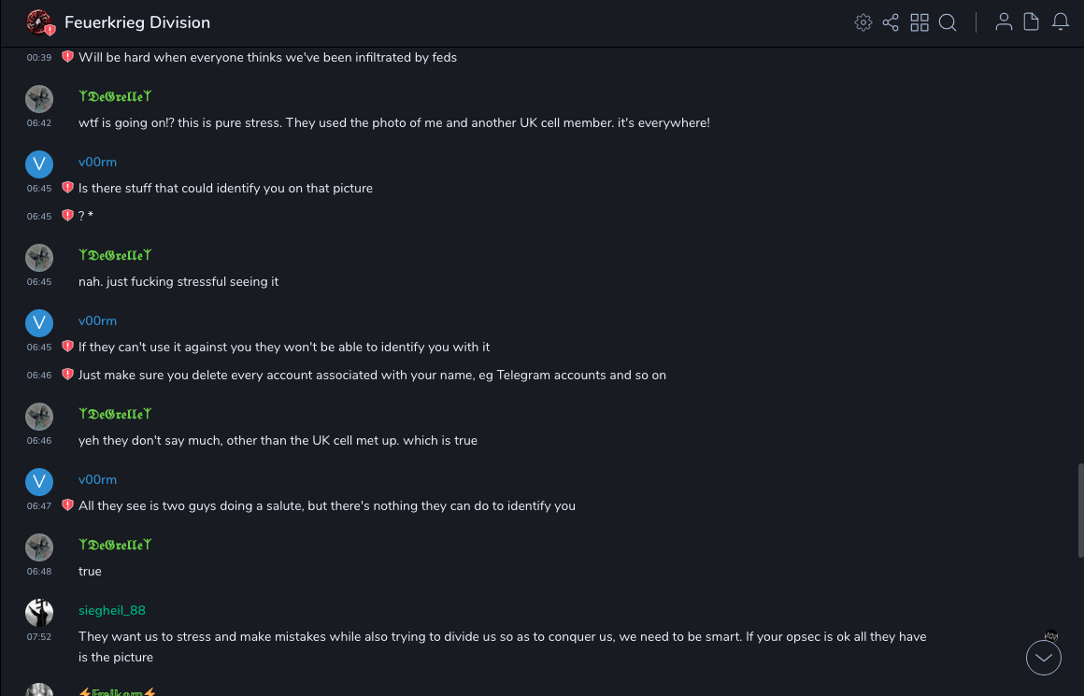
Task: Click the 07:52 timestamp
Action: coord(39,637)
